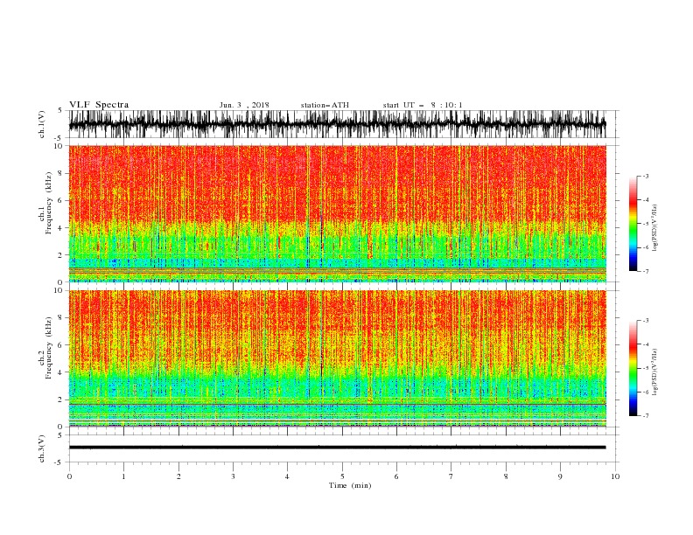Click the time axis tick label "1"
Image resolution: width=693 pixels, height=535 pixels.
pos(123,476)
